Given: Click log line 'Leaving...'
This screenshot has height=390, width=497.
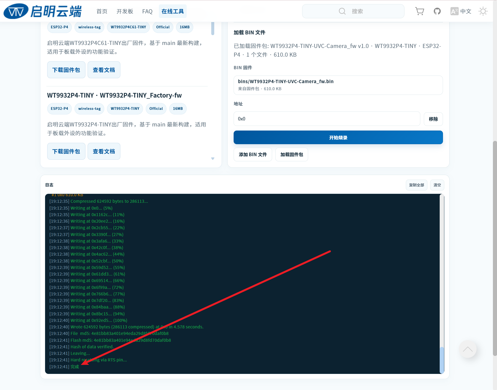Looking at the screenshot, I should [x=70, y=353].
